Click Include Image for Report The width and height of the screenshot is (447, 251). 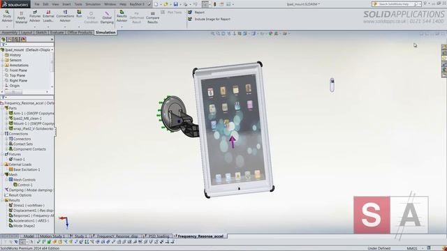pyautogui.click(x=209, y=19)
